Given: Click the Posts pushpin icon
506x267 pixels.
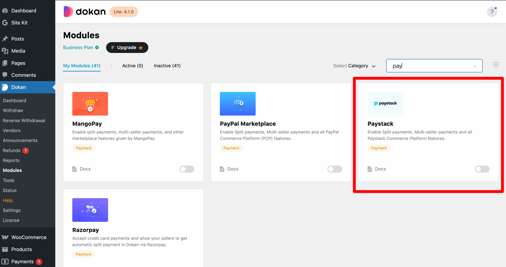Looking at the screenshot, I should (5, 39).
